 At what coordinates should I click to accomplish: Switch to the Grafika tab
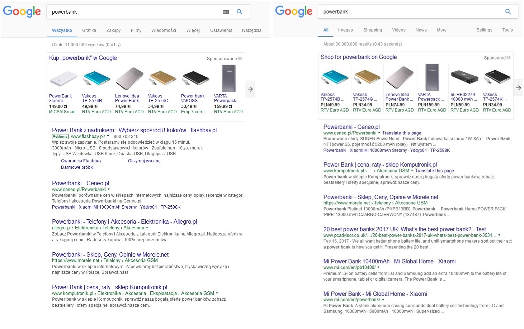(89, 30)
